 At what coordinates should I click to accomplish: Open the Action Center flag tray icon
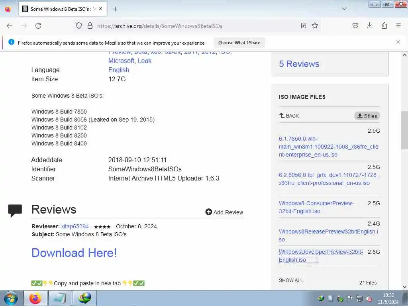[350, 298]
